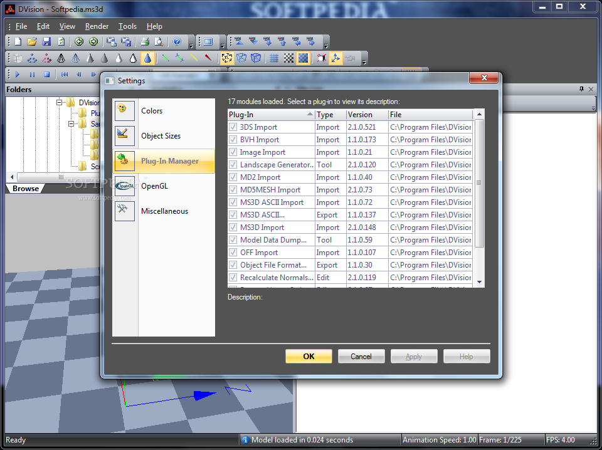Select the Miscellaneous settings category

coord(164,211)
